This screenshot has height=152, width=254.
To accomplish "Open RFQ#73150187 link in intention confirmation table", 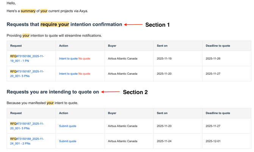I will [27, 74].
